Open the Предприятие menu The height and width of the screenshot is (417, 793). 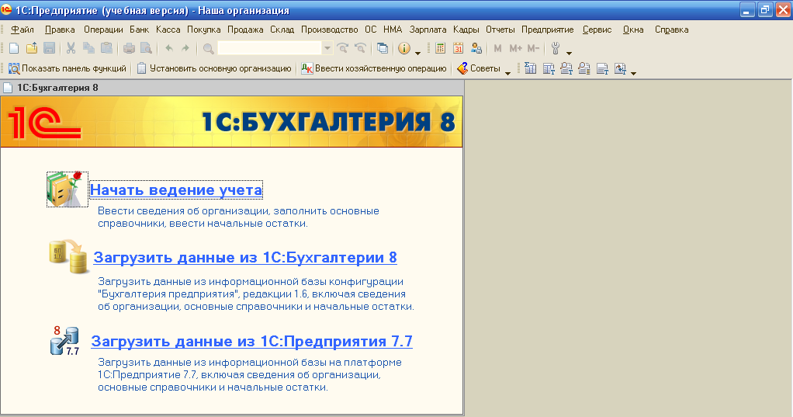click(x=547, y=30)
